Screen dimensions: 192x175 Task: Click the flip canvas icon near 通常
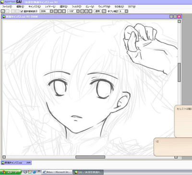[x=104, y=11]
